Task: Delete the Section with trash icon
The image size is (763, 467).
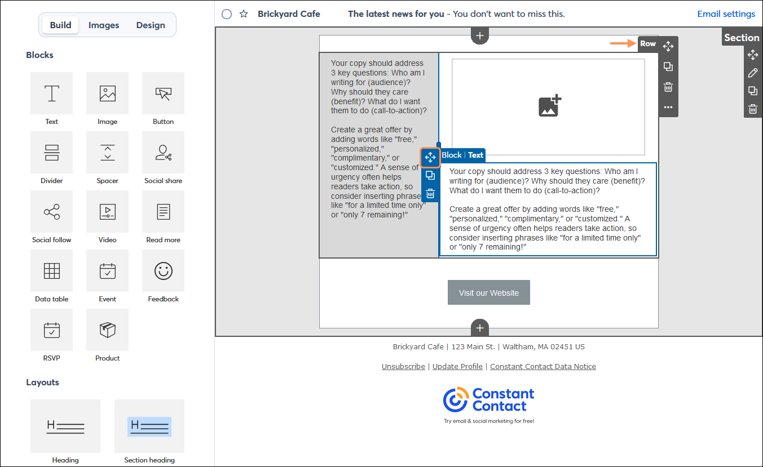Action: click(753, 109)
